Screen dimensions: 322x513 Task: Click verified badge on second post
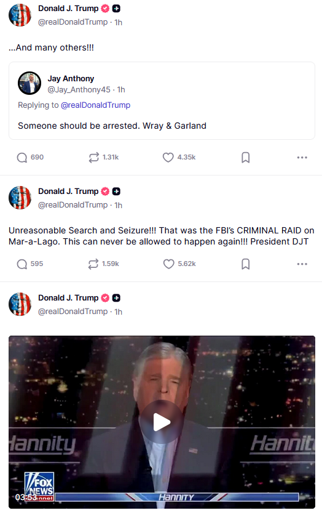pyautogui.click(x=105, y=192)
